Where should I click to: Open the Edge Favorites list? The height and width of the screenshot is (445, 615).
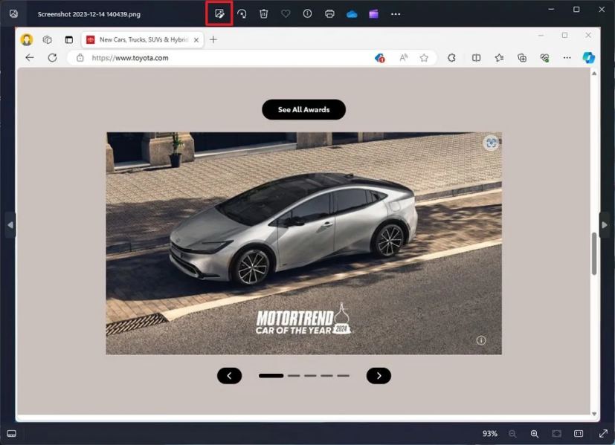(499, 58)
